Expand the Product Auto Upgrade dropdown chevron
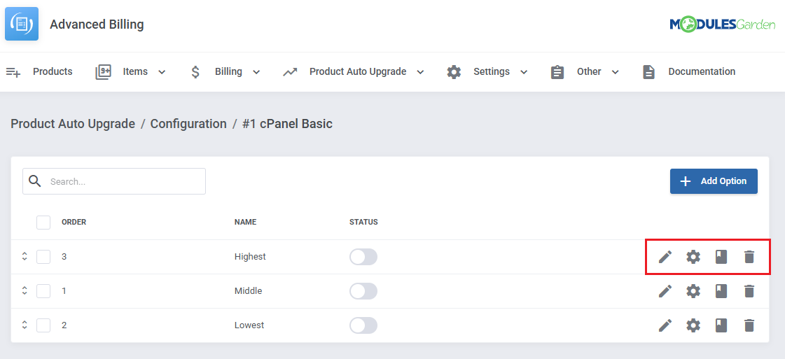The image size is (785, 359). [421, 72]
